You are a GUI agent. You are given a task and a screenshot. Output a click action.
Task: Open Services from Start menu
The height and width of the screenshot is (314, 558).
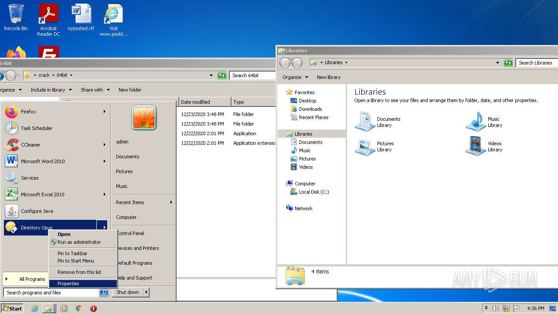pyautogui.click(x=55, y=178)
